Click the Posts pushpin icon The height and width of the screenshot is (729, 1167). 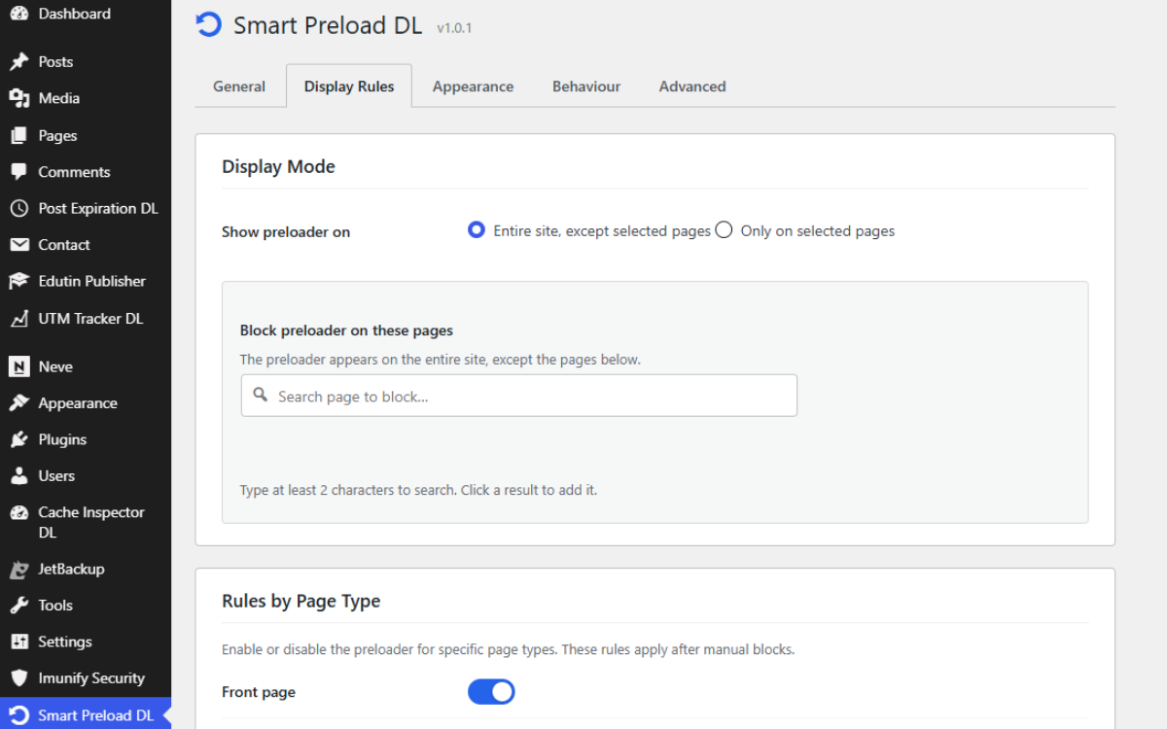pos(18,61)
